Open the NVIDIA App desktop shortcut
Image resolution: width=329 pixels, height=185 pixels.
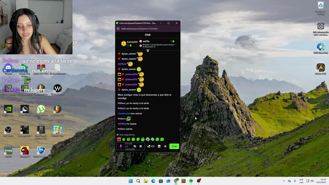8,111
